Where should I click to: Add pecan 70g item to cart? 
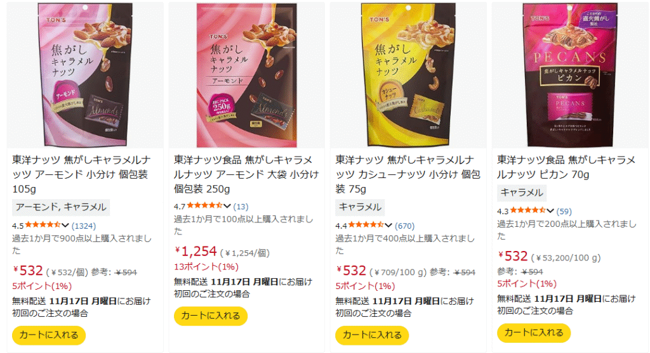[x=533, y=333]
